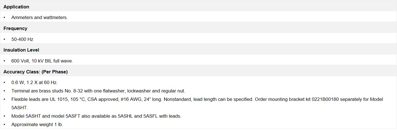Click the Application section header
The image size is (397, 130).
tap(198, 6)
